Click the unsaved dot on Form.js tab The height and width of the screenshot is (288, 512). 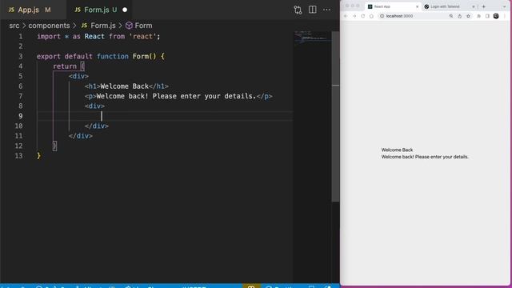(x=125, y=10)
